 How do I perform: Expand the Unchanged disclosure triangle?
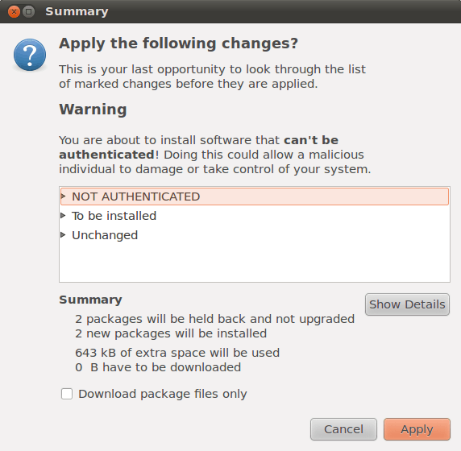[x=63, y=234]
